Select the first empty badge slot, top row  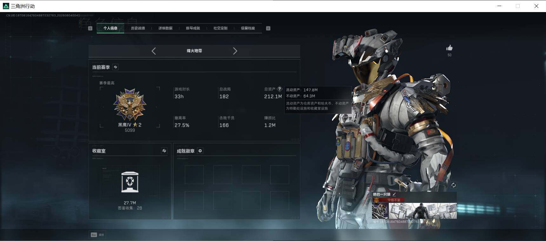pyautogui.click(x=194, y=174)
